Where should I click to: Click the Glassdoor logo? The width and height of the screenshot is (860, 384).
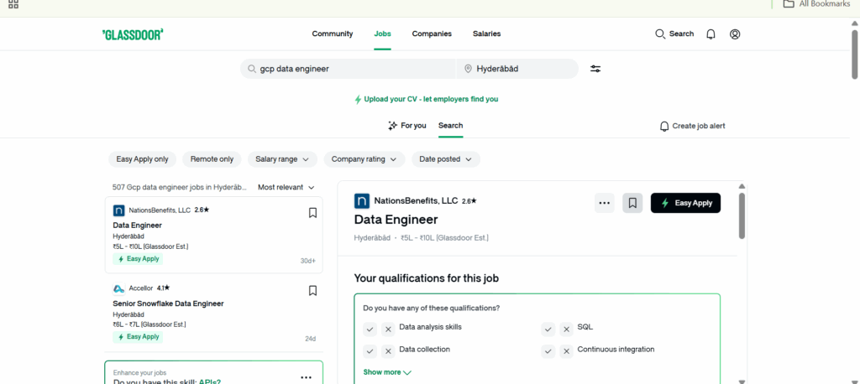click(x=133, y=34)
